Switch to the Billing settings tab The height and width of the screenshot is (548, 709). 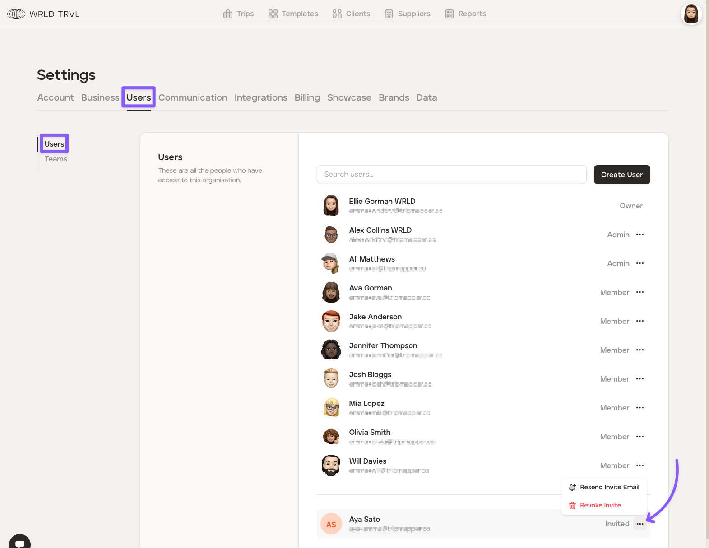(307, 97)
